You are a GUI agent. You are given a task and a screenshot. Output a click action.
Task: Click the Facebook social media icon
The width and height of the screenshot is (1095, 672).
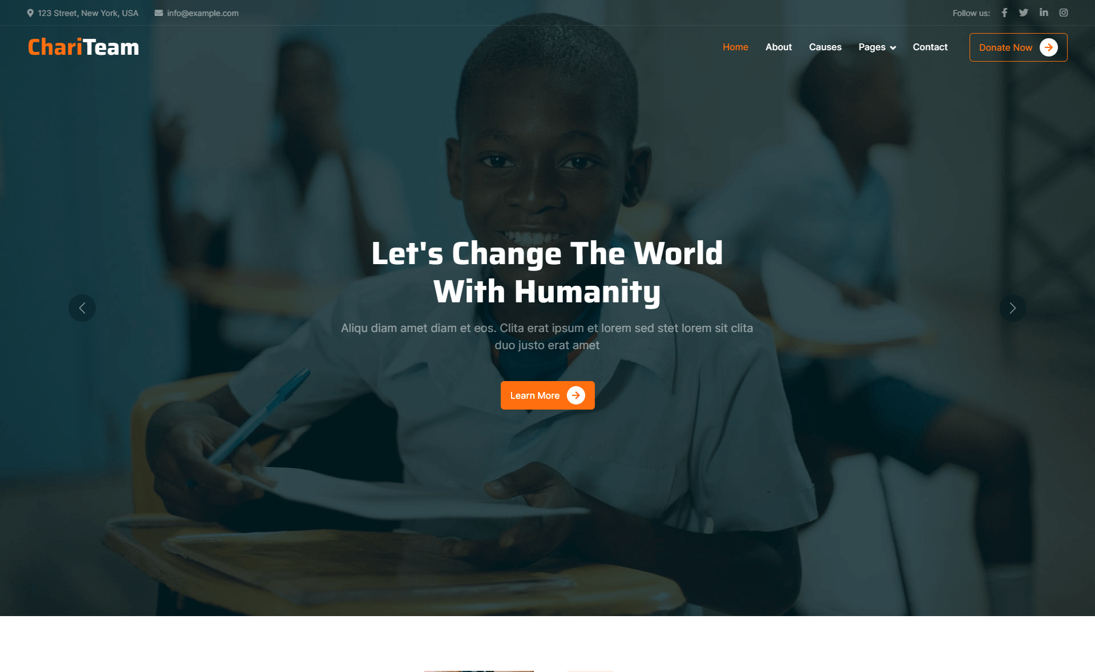coord(1004,13)
